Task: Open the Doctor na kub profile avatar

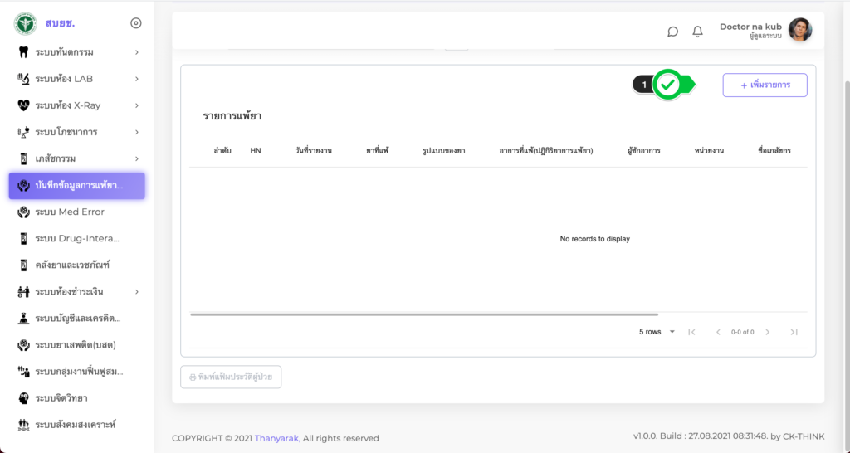Action: 799,31
